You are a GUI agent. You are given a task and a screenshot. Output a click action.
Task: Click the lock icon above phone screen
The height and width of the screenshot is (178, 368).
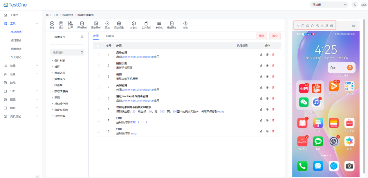pos(317,26)
